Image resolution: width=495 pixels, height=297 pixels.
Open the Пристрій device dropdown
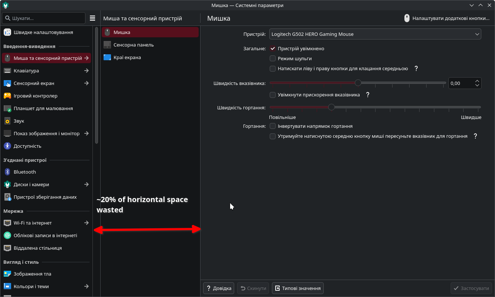pos(375,34)
